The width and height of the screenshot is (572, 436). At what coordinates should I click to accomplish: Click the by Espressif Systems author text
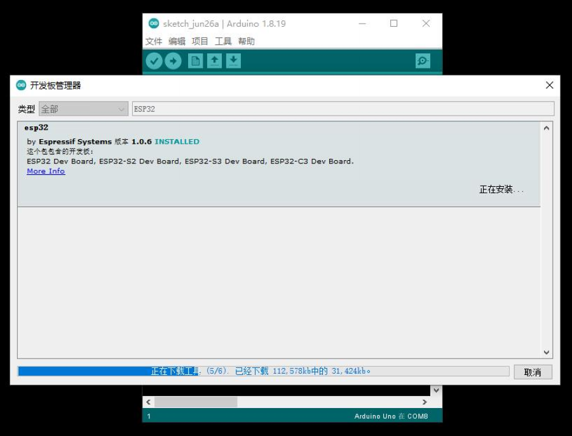pyautogui.click(x=69, y=142)
